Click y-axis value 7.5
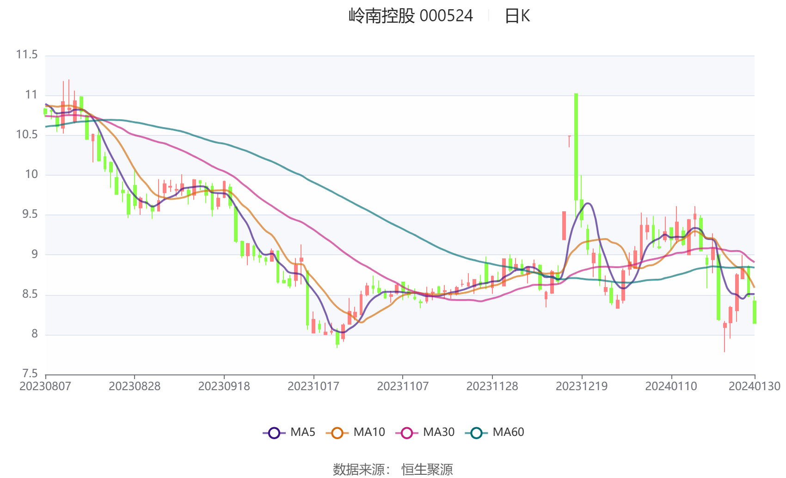This screenshot has height=478, width=786. click(x=30, y=374)
